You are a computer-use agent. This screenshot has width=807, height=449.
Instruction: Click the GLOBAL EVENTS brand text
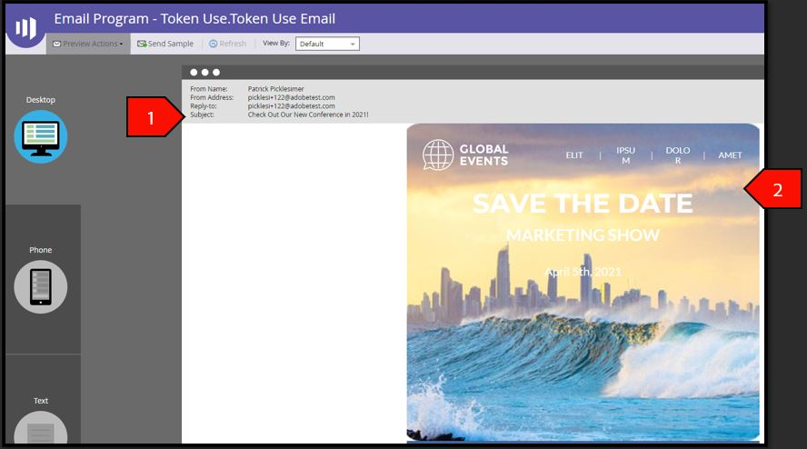[483, 155]
